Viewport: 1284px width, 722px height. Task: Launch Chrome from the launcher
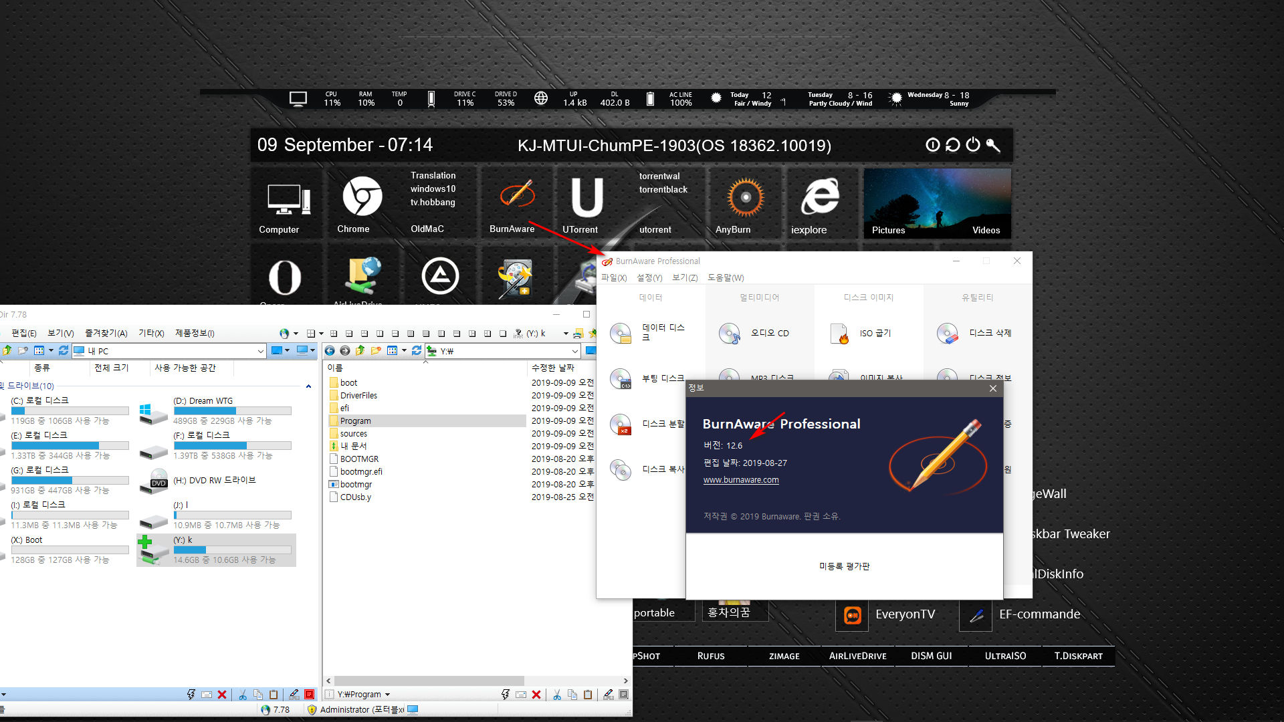point(361,204)
